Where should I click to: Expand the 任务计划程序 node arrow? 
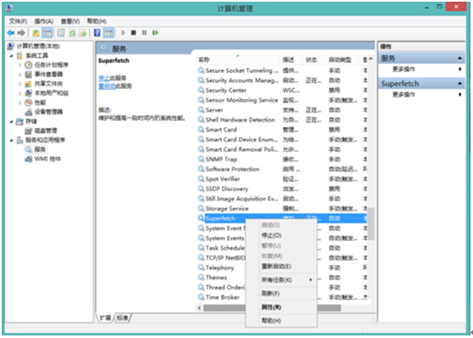point(20,65)
